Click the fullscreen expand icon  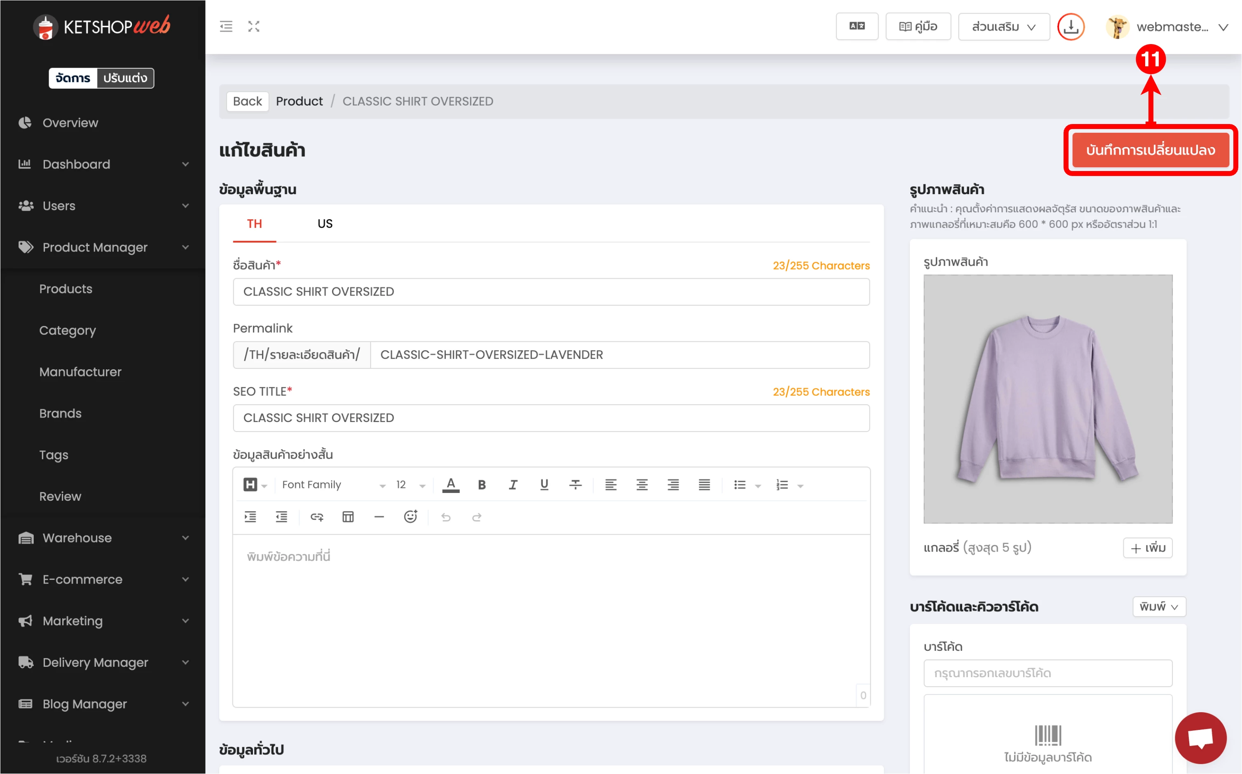tap(254, 27)
